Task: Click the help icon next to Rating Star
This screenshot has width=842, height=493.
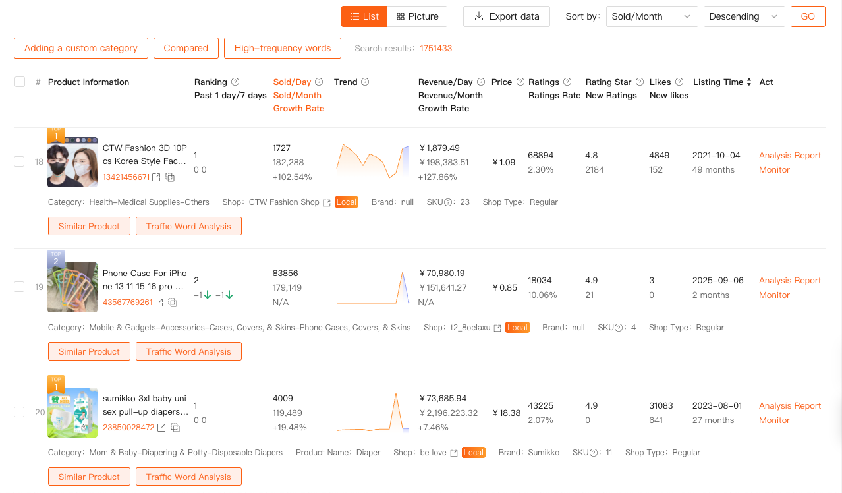Action: pos(639,82)
